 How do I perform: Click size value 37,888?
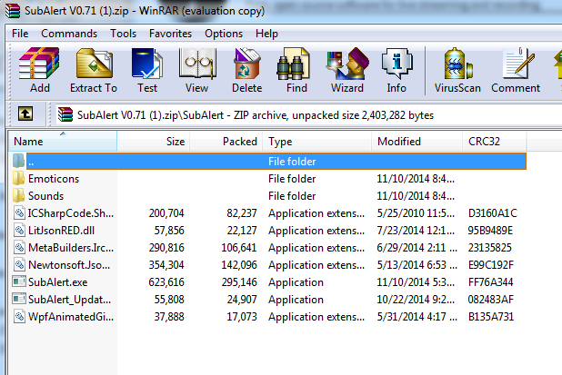pos(169,317)
